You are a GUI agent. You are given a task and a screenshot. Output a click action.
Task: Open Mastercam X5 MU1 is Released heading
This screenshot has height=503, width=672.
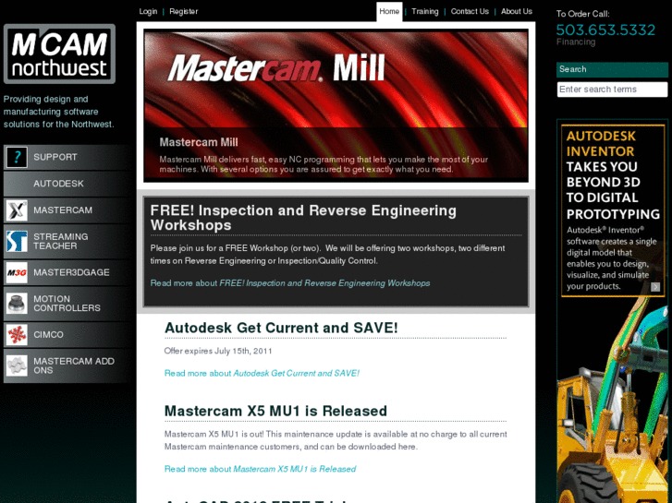pyautogui.click(x=275, y=411)
